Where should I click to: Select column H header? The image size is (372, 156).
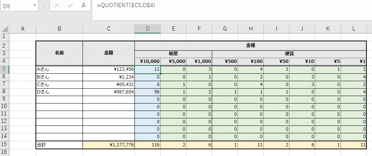pos(251,29)
